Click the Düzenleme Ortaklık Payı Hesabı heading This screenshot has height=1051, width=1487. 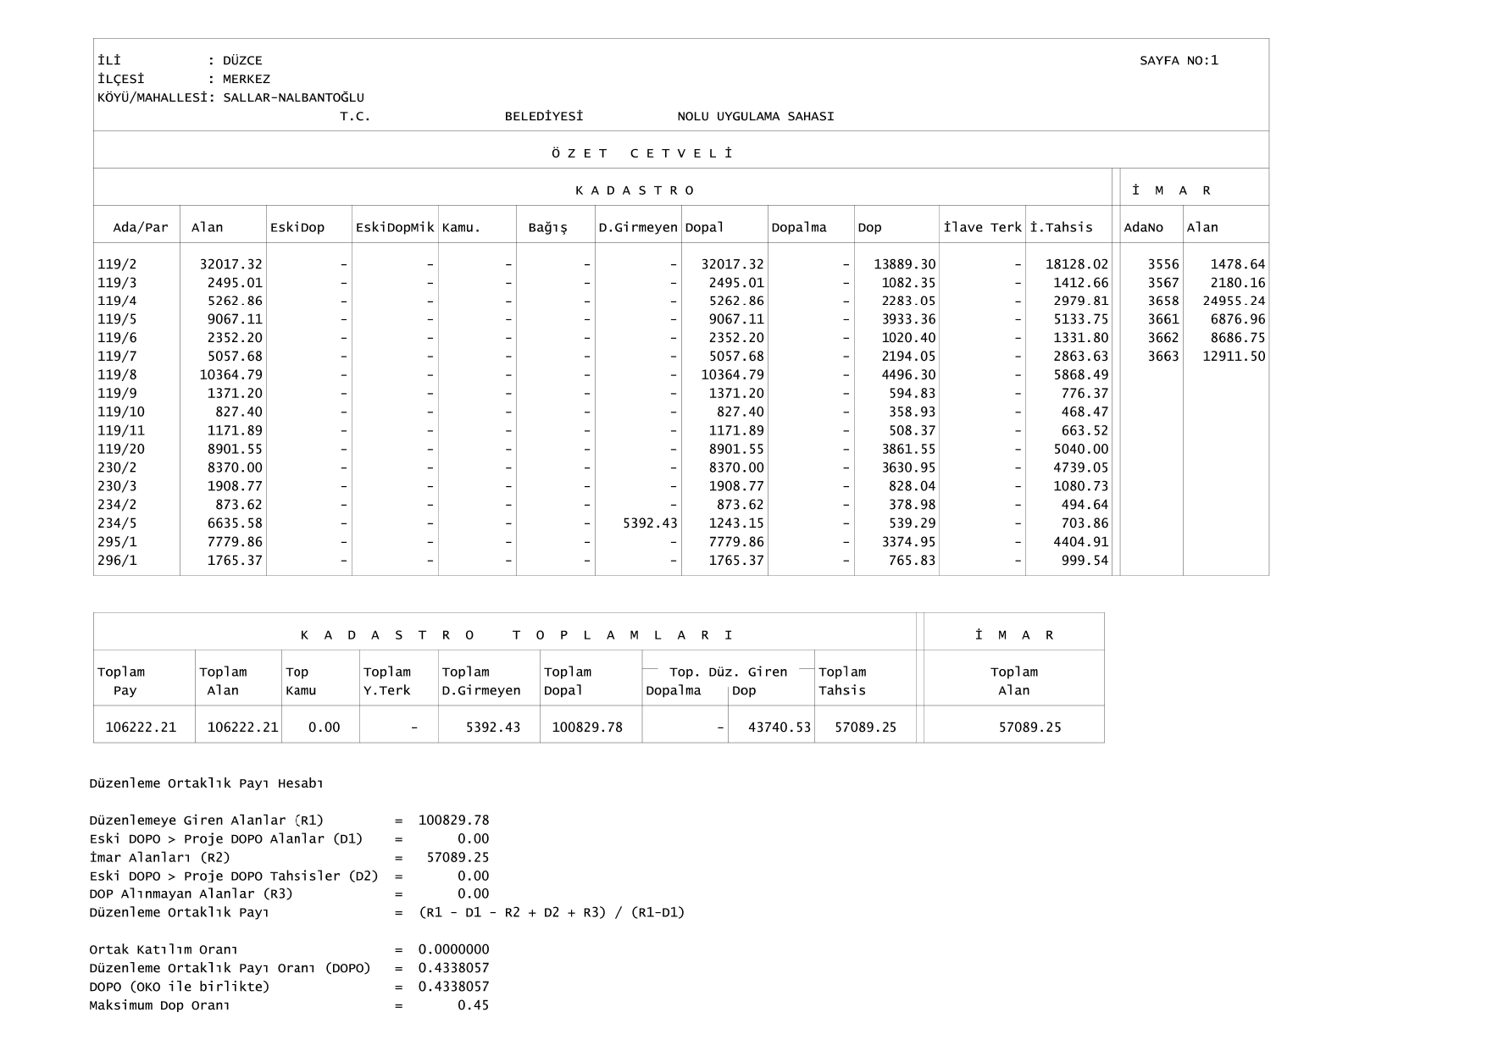coord(206,783)
